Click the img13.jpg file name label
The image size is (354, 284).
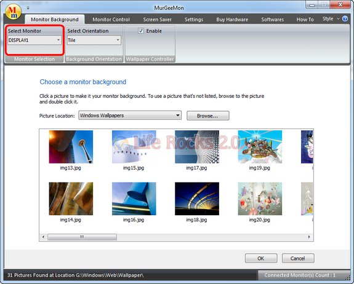point(70,168)
